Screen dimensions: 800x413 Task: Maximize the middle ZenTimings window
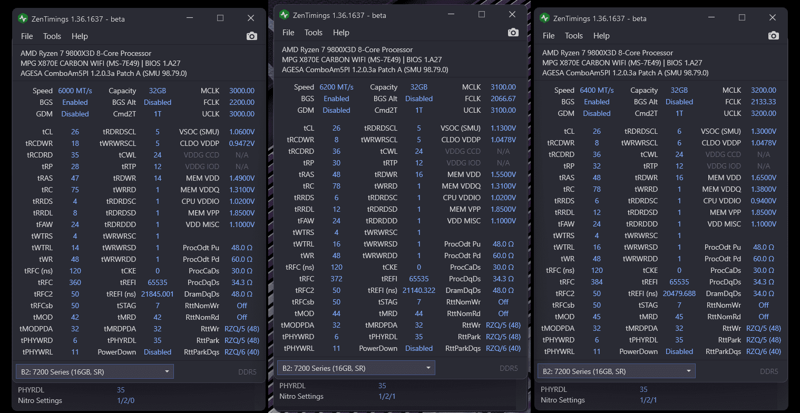click(x=482, y=15)
